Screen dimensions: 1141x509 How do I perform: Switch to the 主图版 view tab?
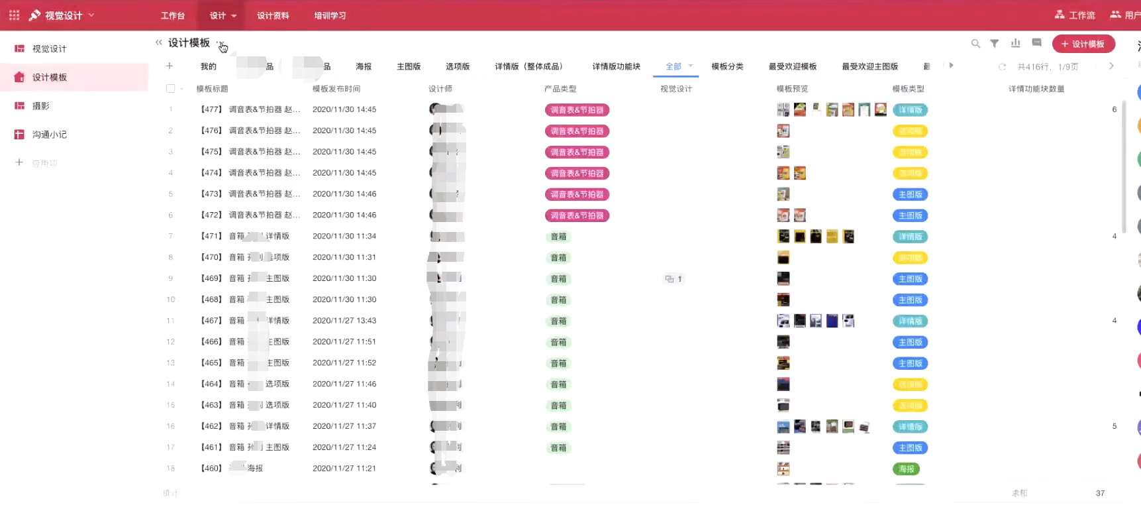point(409,66)
